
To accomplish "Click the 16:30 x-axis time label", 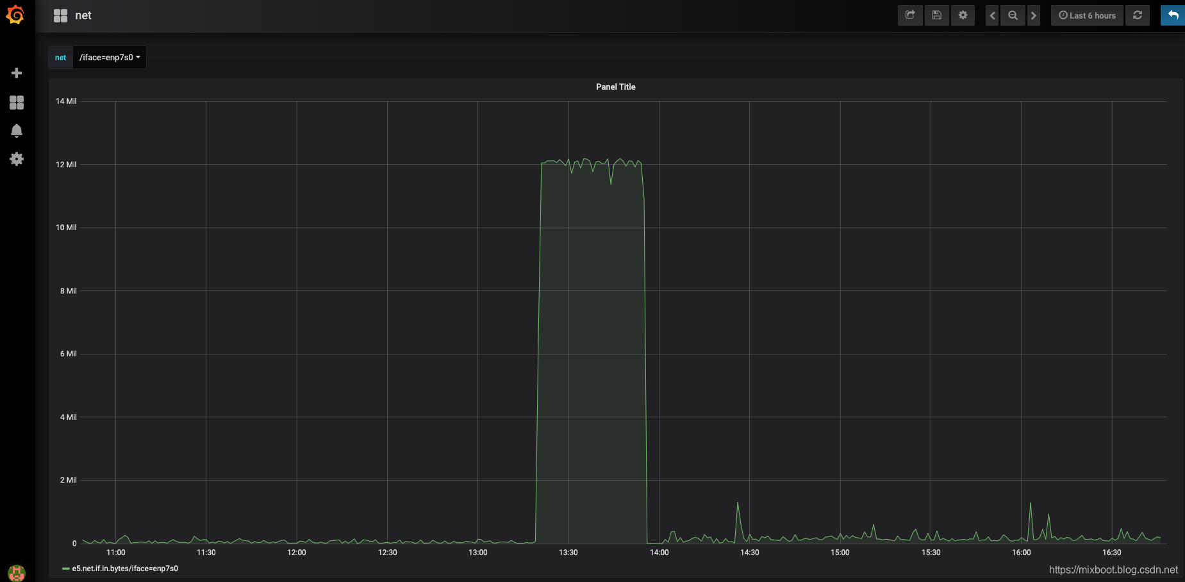I will pos(1112,553).
